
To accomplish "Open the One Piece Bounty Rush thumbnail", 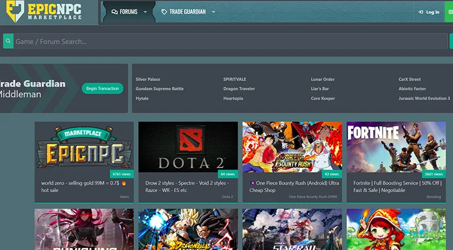I will 292,147.
